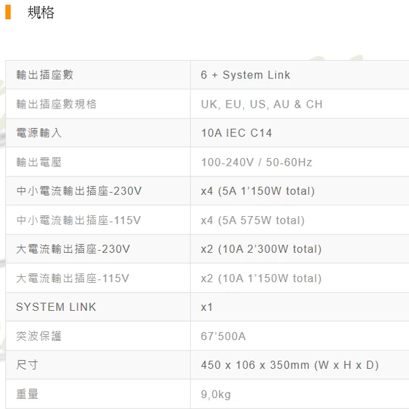Image resolution: width=409 pixels, height=409 pixels.
Task: Select the 輸出插座數規格 row label
Action: click(56, 104)
